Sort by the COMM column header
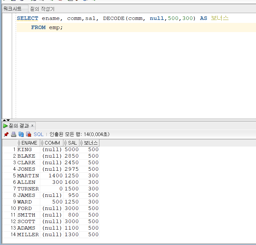 click(52, 143)
